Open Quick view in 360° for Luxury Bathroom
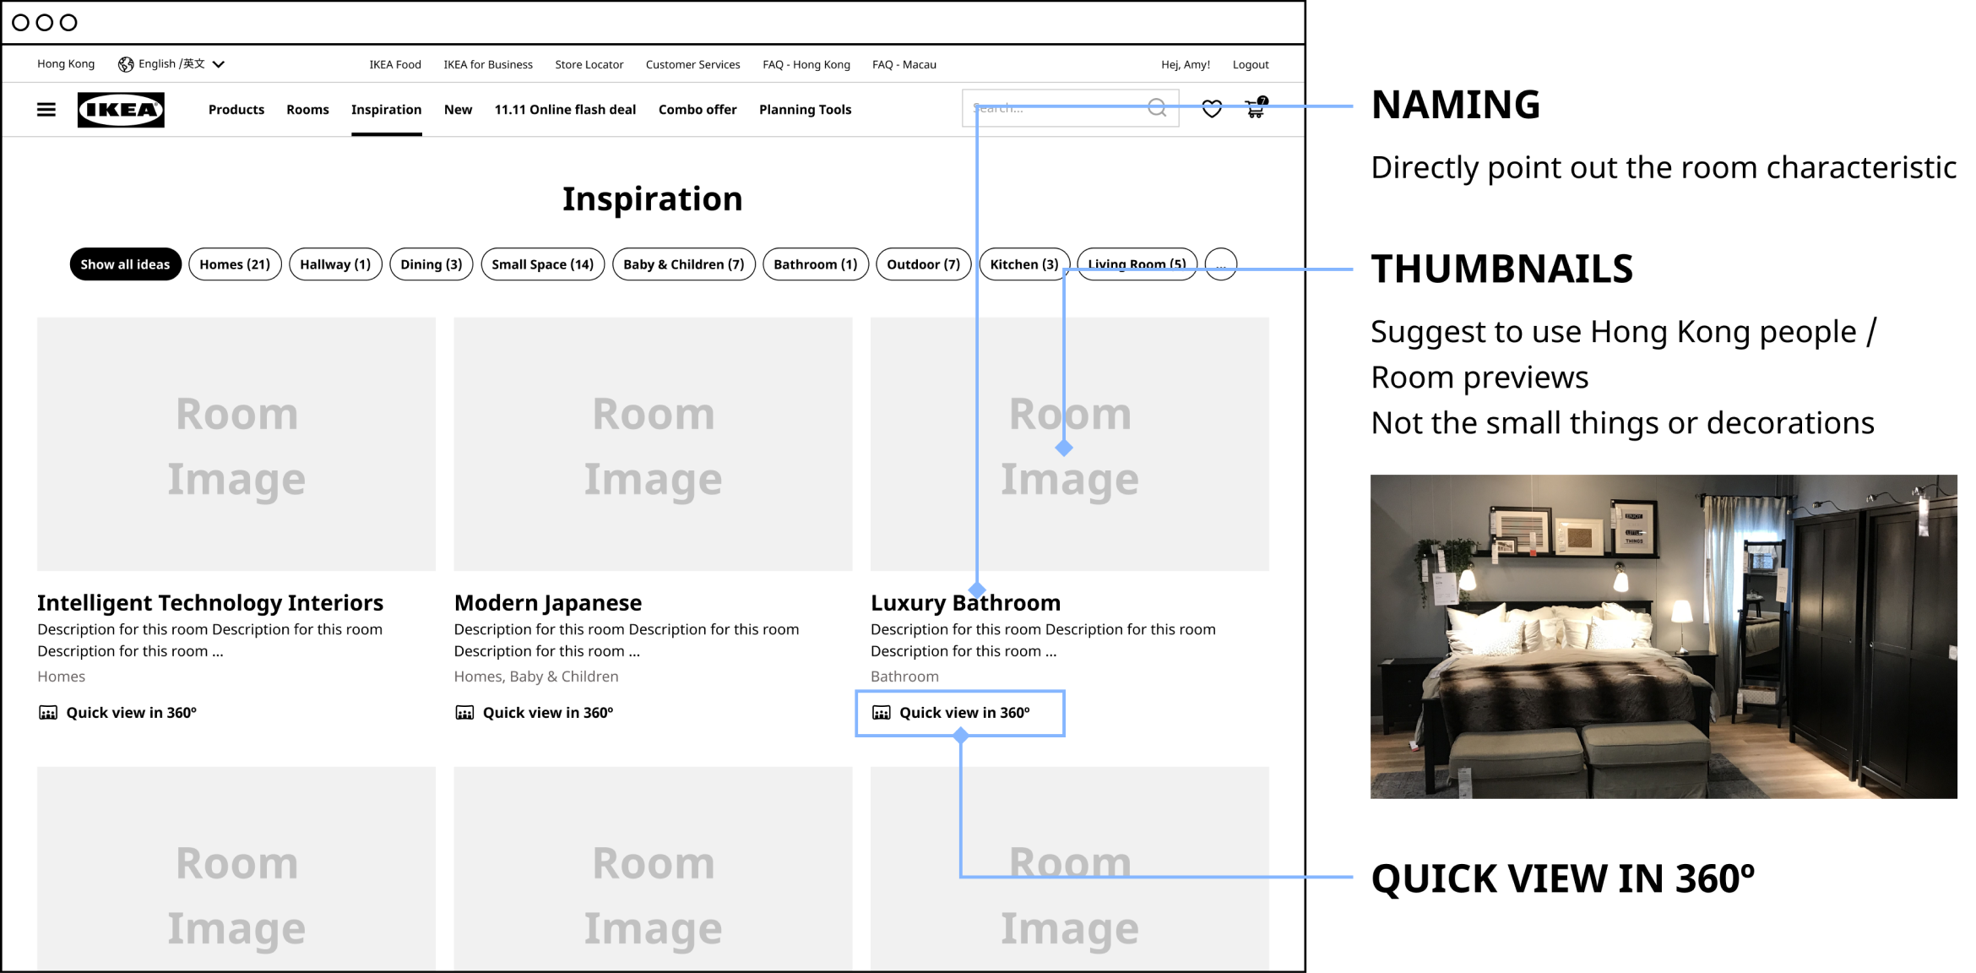This screenshot has height=973, width=1976. click(x=964, y=713)
